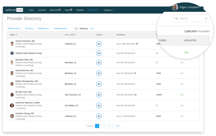Go to Previous page
Viewport: 216px width, 136px height.
coord(90,126)
